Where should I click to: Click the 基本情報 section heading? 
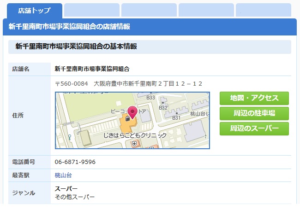[76, 47]
